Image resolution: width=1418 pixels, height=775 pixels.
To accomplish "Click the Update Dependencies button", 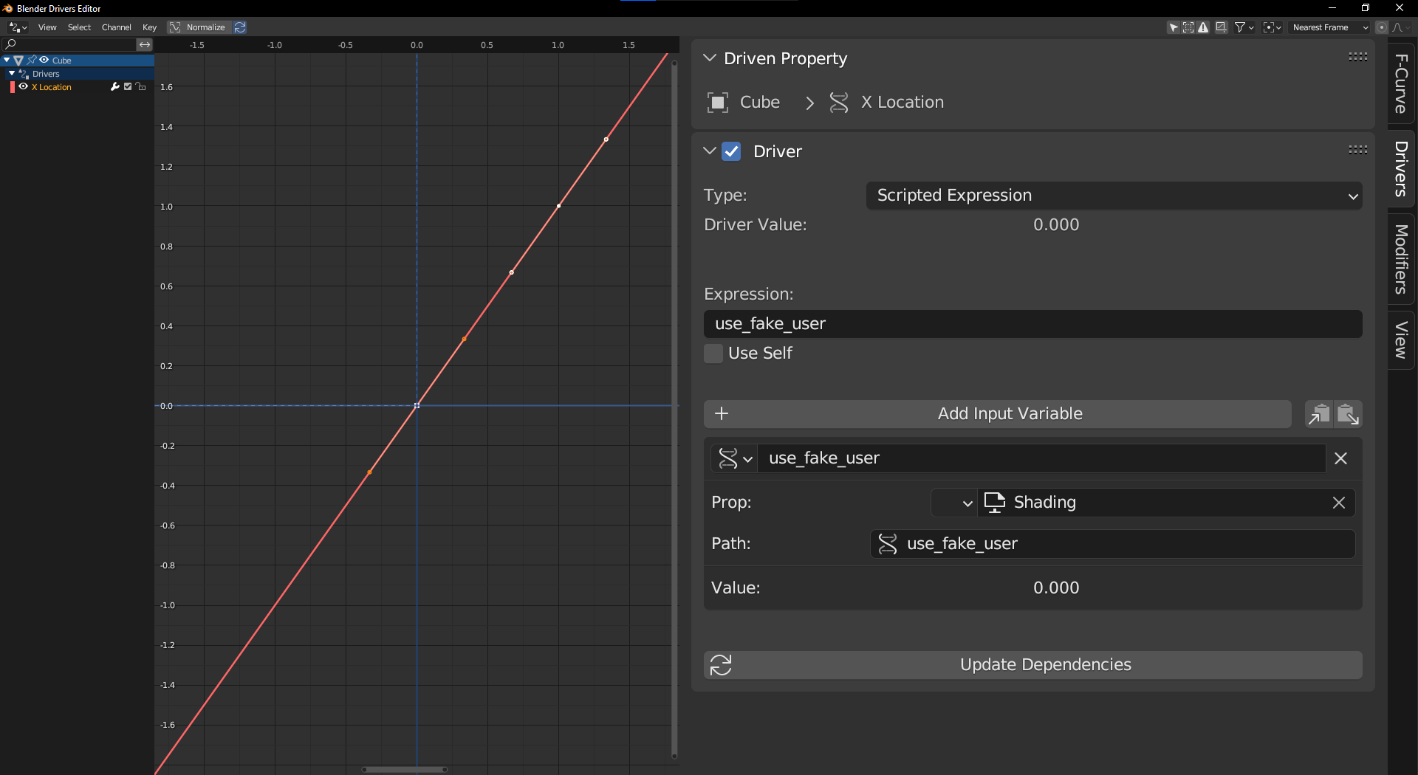I will click(x=1032, y=665).
